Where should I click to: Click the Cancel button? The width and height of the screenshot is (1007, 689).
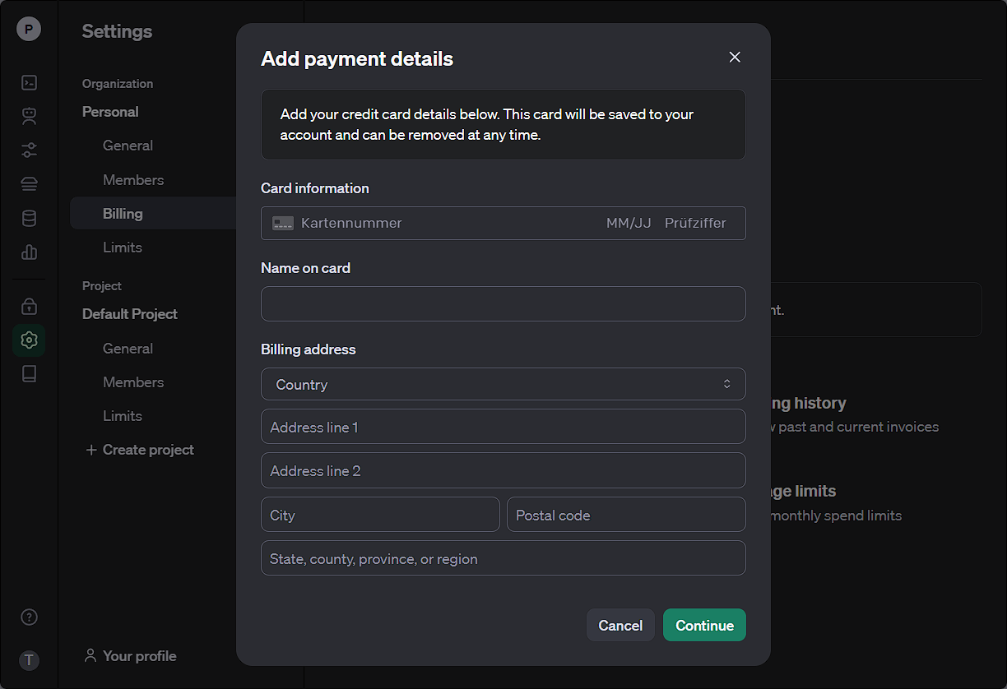[620, 625]
